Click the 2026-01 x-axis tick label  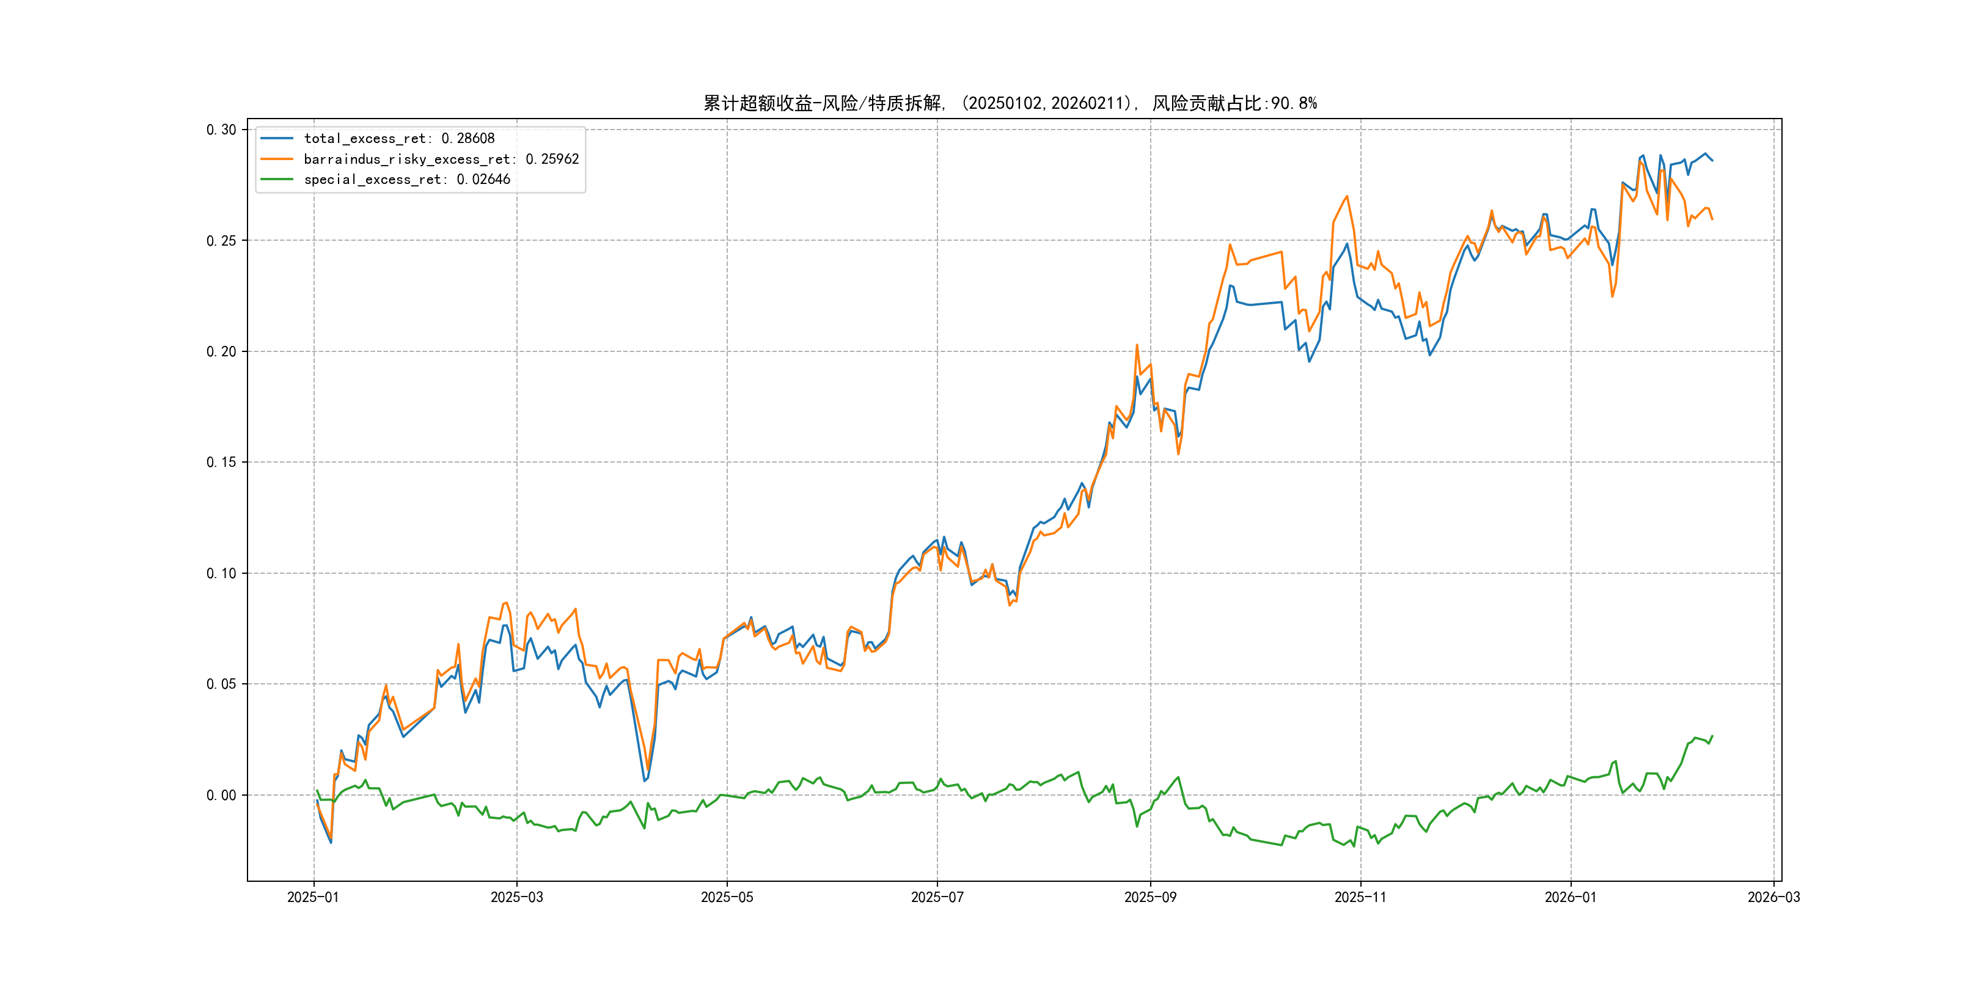coord(1571,897)
